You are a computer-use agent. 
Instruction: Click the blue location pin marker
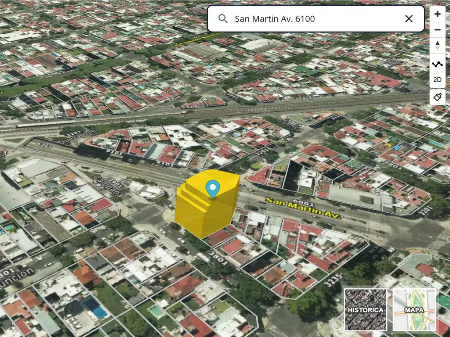click(213, 189)
